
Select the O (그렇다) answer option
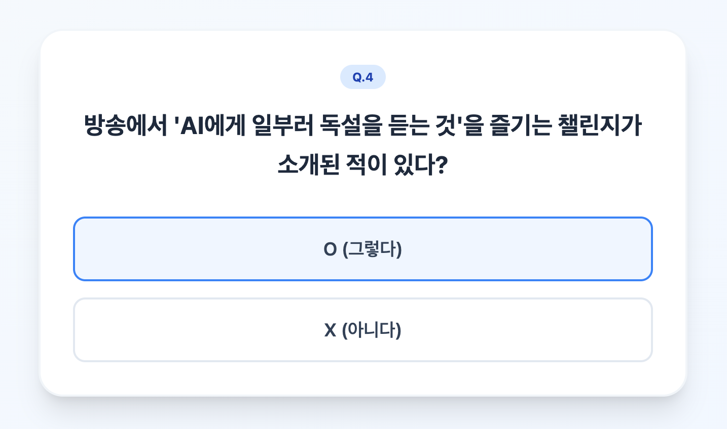coord(362,249)
